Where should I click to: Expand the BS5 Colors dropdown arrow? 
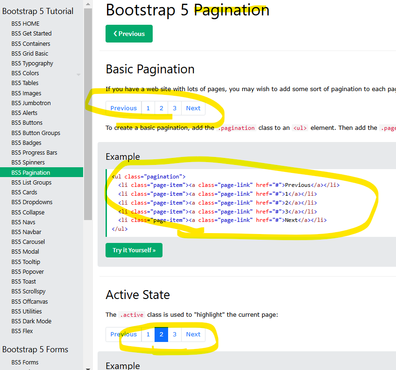78,75
